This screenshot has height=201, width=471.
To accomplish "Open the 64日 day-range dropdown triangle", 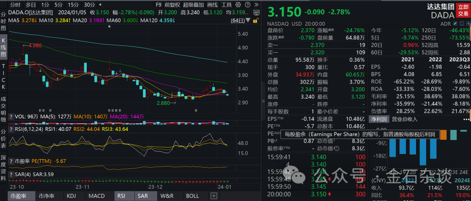I will coord(248,20).
